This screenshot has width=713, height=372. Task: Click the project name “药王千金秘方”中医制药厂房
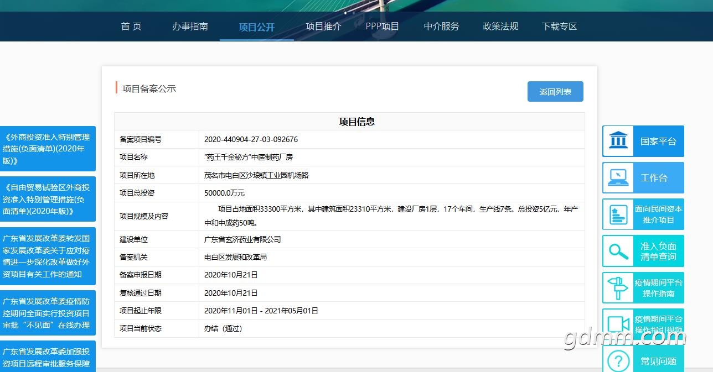pyautogui.click(x=249, y=157)
